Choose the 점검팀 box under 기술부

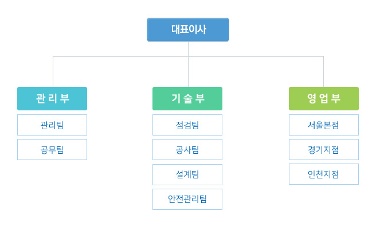point(187,125)
